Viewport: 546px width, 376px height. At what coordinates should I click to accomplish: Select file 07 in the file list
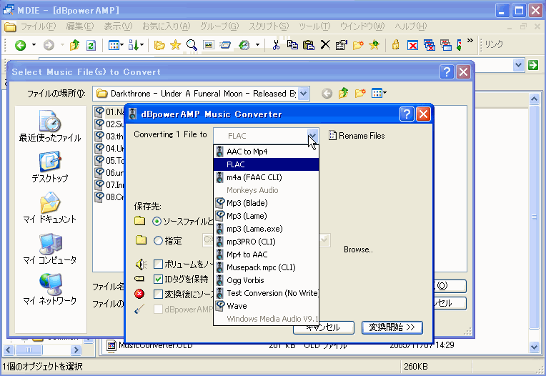(x=109, y=185)
